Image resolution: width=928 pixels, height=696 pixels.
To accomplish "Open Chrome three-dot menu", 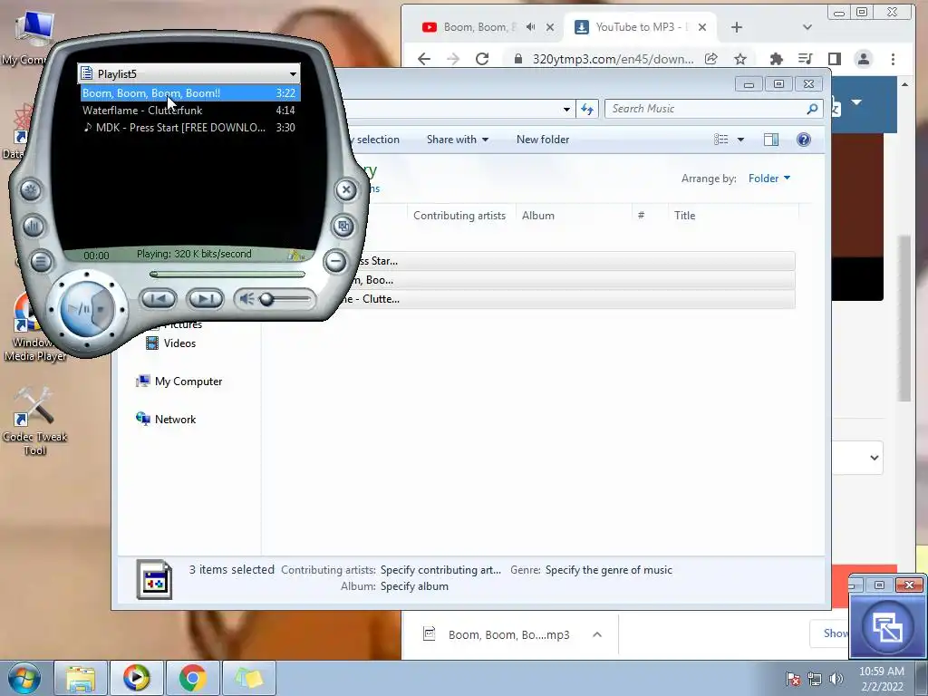I will point(893,59).
